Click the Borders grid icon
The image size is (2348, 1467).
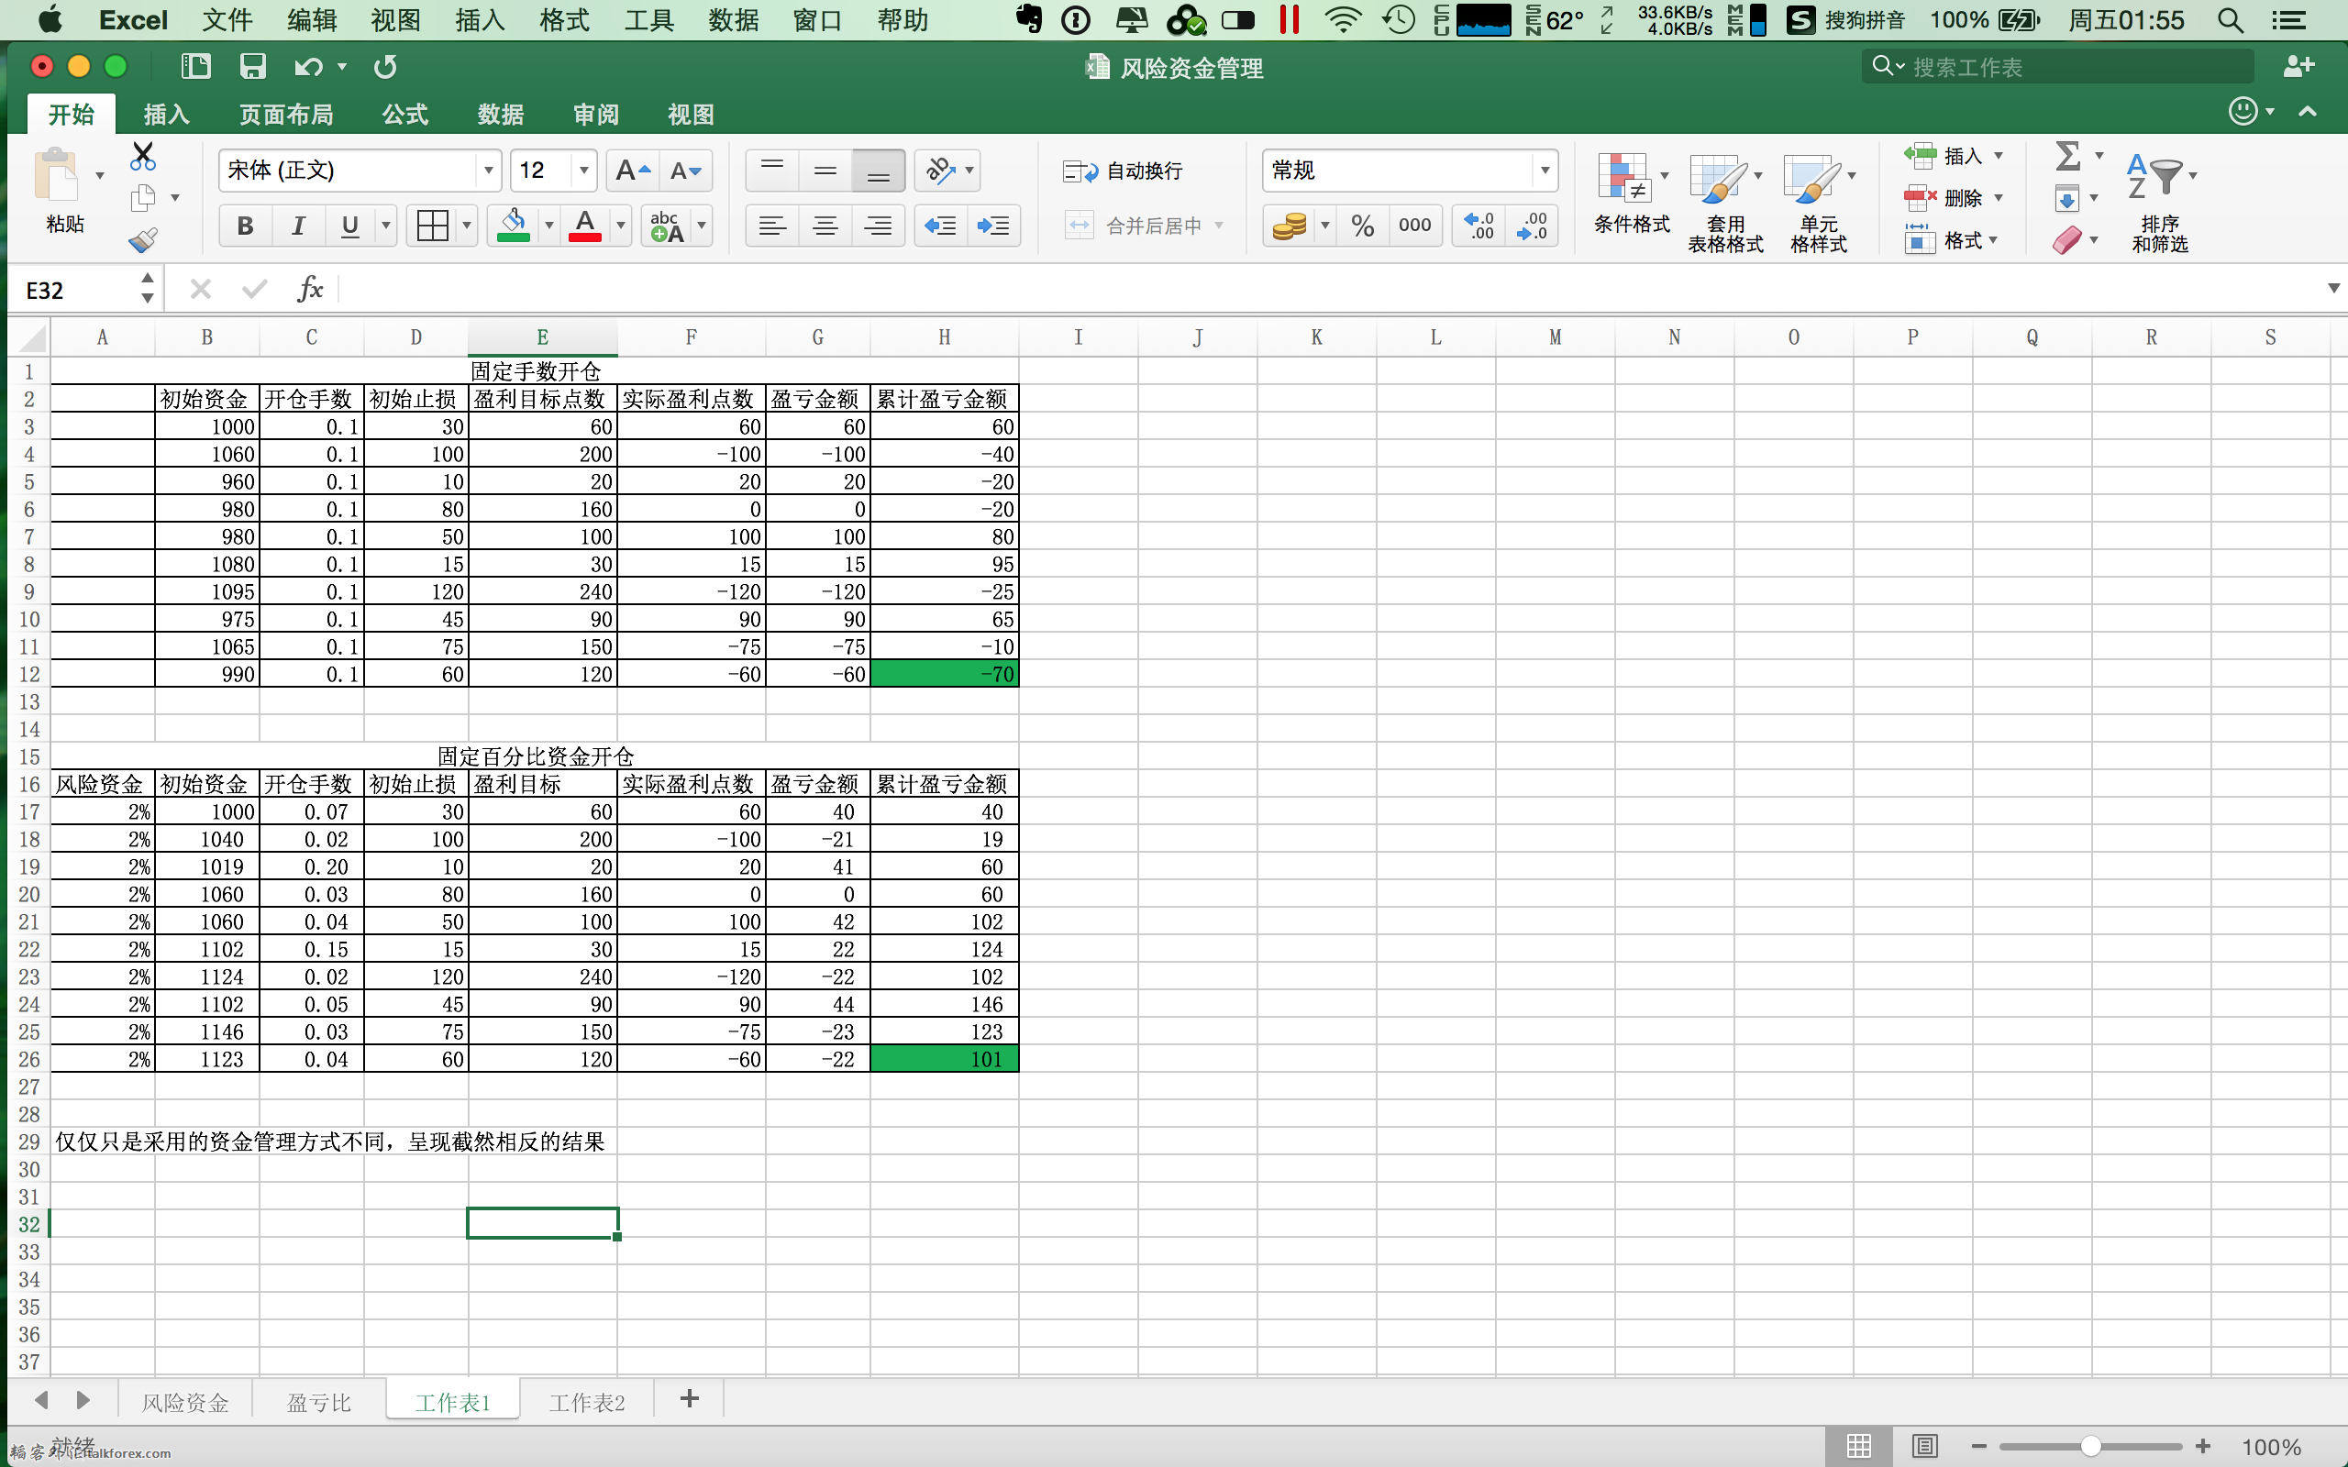point(432,226)
